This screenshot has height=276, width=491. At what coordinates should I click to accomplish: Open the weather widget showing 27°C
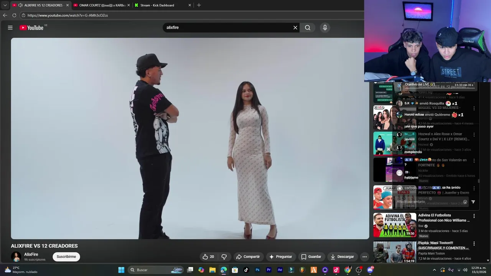(21, 270)
